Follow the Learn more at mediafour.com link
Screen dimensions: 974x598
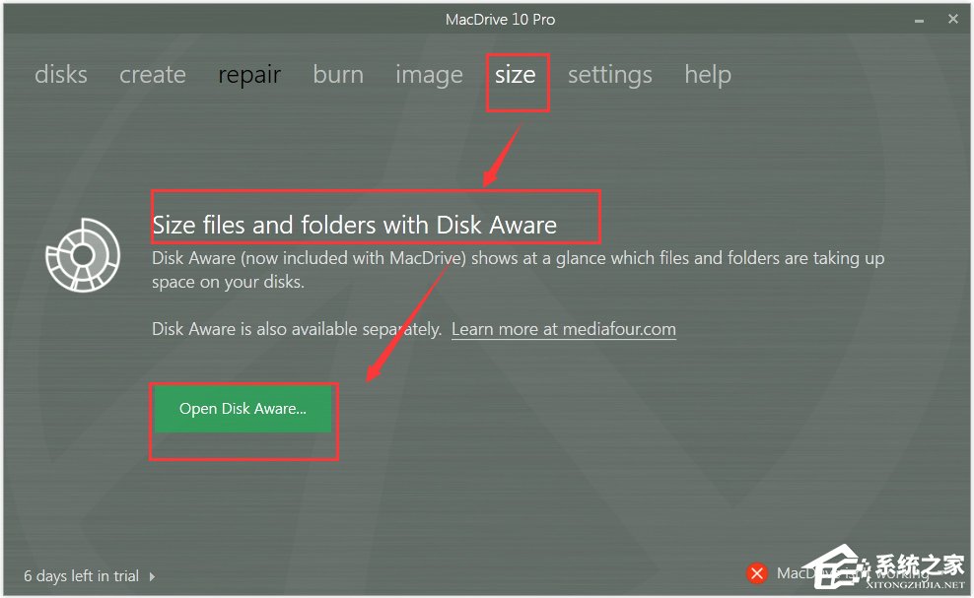[x=564, y=329]
